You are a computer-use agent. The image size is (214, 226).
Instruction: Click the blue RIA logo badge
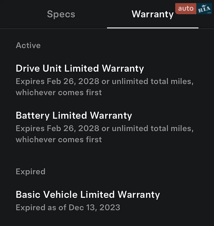[204, 9]
